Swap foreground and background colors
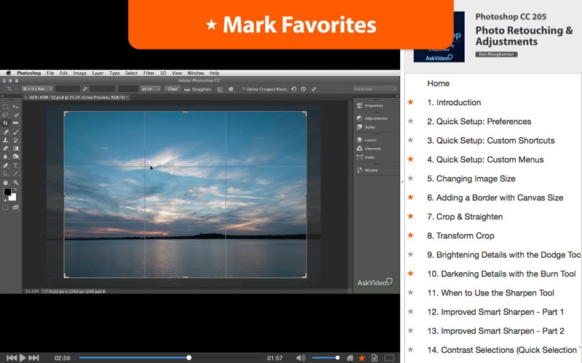This screenshot has height=363, width=582. tap(15, 189)
